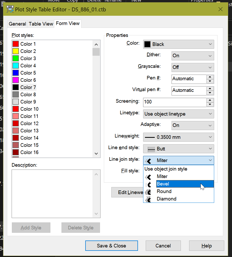Click the Round join style icon
Screen dimensions: 232x257
[x=148, y=191]
